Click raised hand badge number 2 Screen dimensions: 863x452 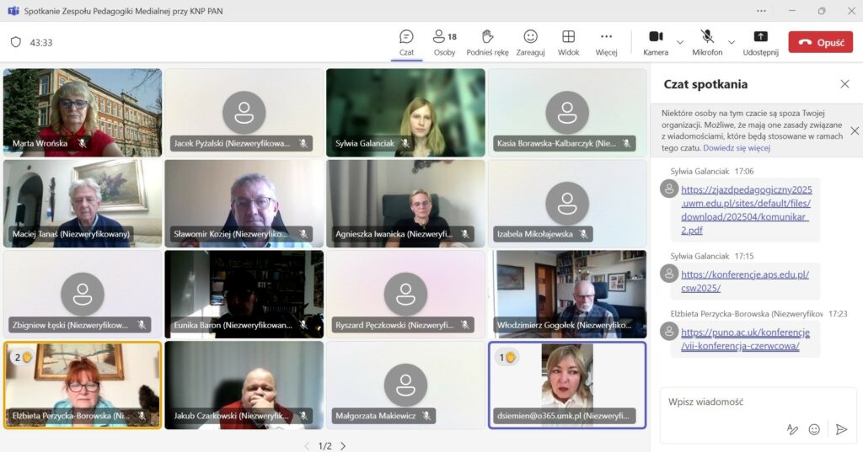click(x=23, y=358)
